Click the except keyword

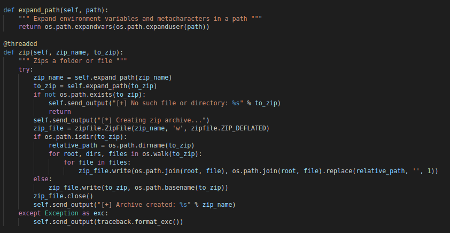click(x=30, y=213)
